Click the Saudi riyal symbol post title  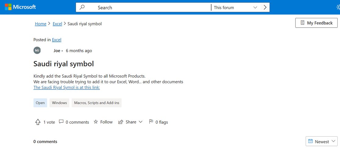point(64,64)
